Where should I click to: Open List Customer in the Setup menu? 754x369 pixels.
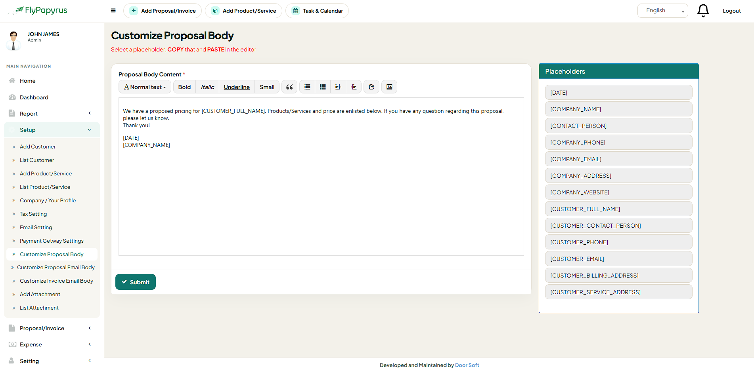pyautogui.click(x=37, y=160)
